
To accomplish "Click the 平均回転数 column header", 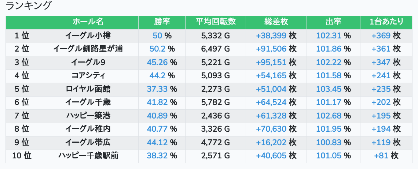I will (216, 22).
